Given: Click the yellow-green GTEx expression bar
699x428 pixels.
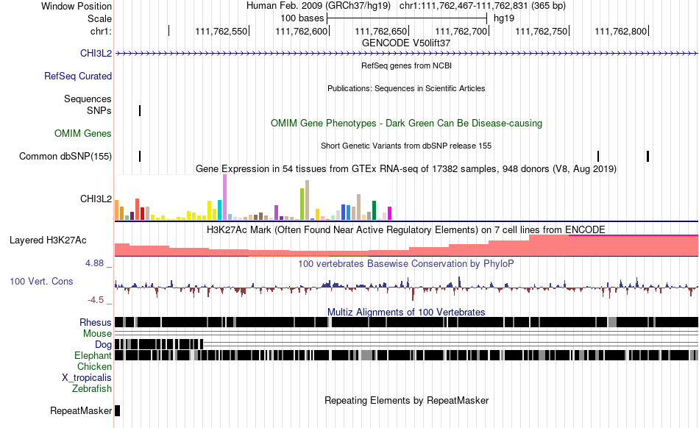Looking at the screenshot, I should coord(302,204).
